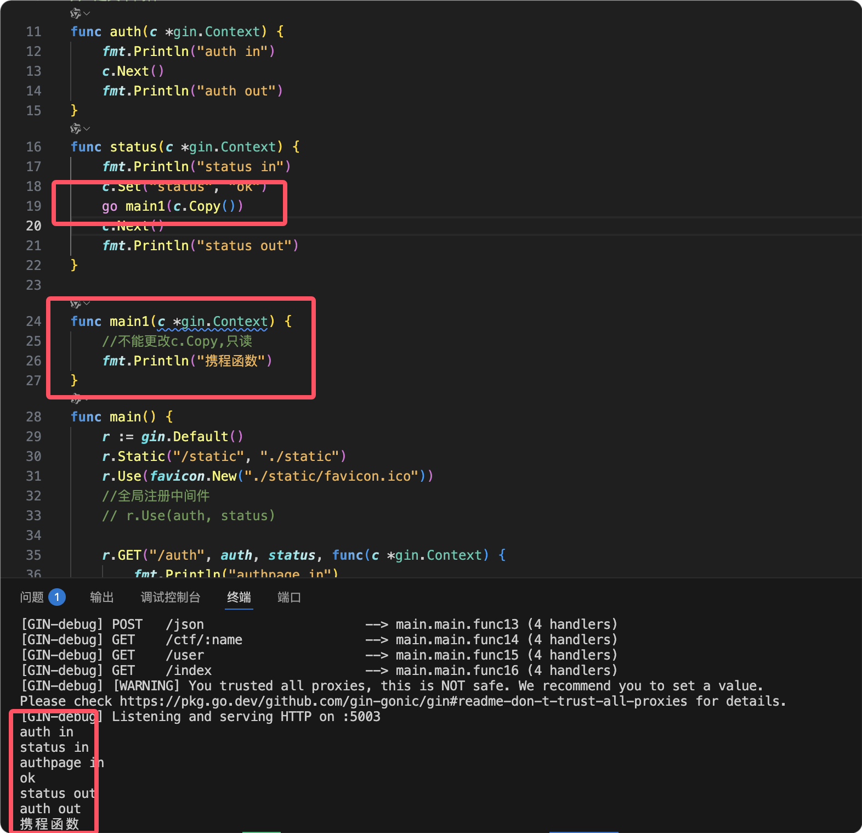The height and width of the screenshot is (833, 862).
Task: Expand the chevron above func auth
Action: (87, 13)
